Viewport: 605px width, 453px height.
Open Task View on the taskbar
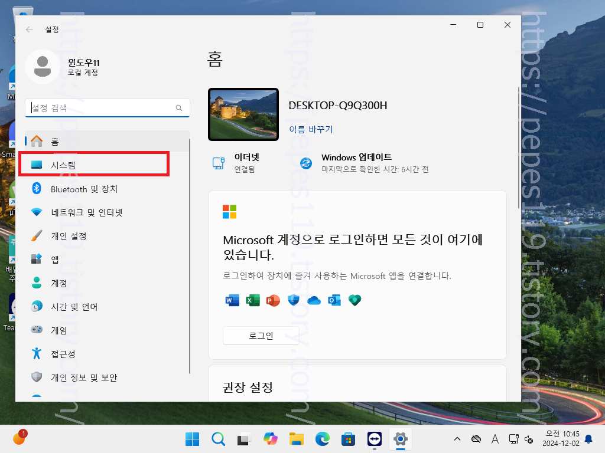coord(244,439)
